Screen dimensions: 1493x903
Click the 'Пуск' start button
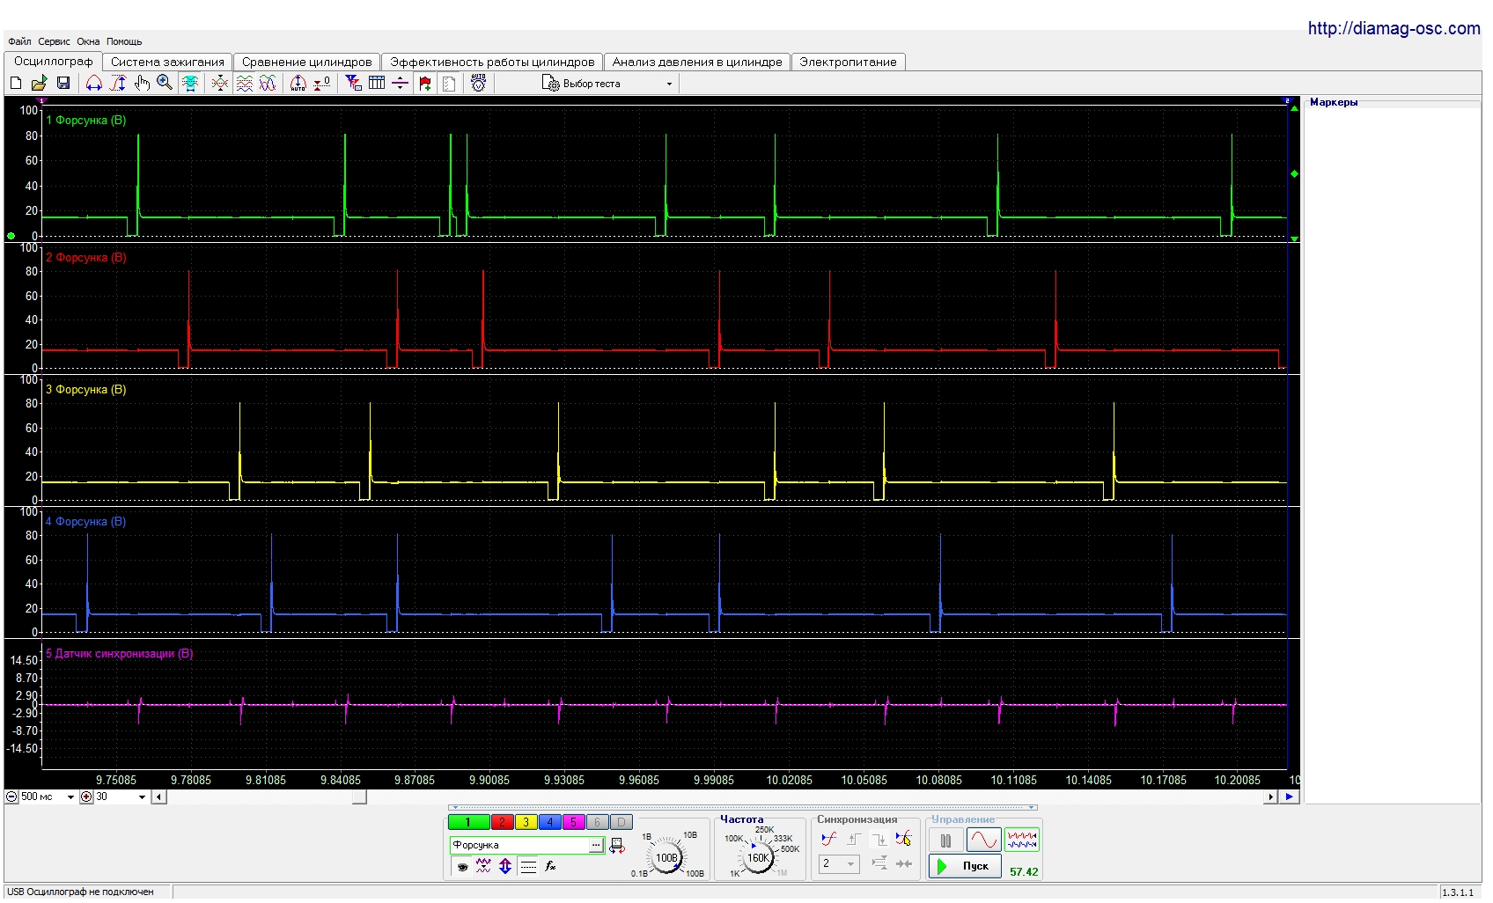965,866
